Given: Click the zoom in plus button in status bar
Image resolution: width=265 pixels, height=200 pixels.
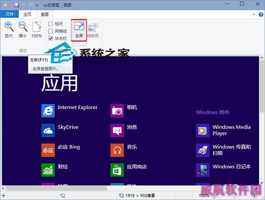Looking at the screenshot, I should click(254, 196).
